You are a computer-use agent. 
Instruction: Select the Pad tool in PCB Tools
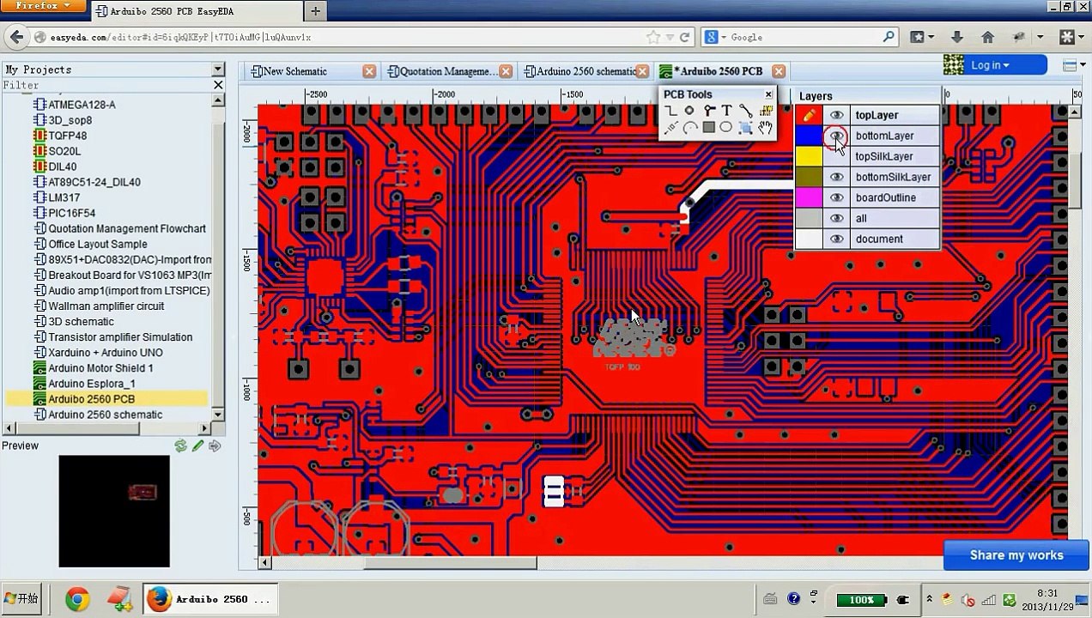tap(689, 111)
